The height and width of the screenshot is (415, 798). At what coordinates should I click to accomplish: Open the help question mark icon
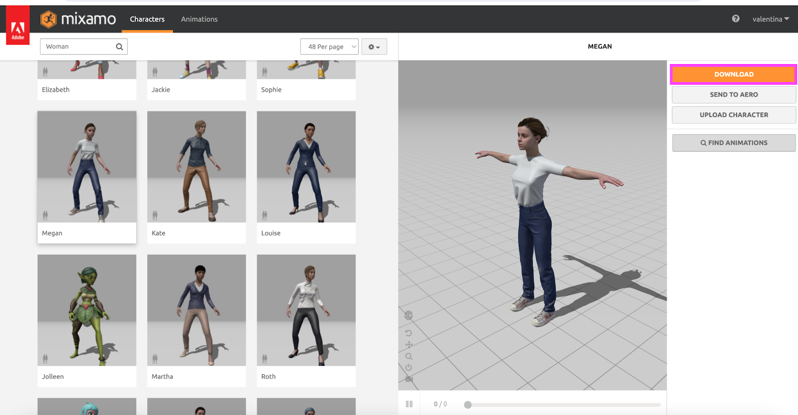[x=736, y=19]
